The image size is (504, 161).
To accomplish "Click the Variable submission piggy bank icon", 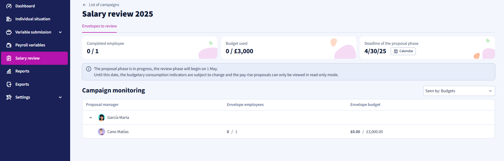I will (x=9, y=32).
